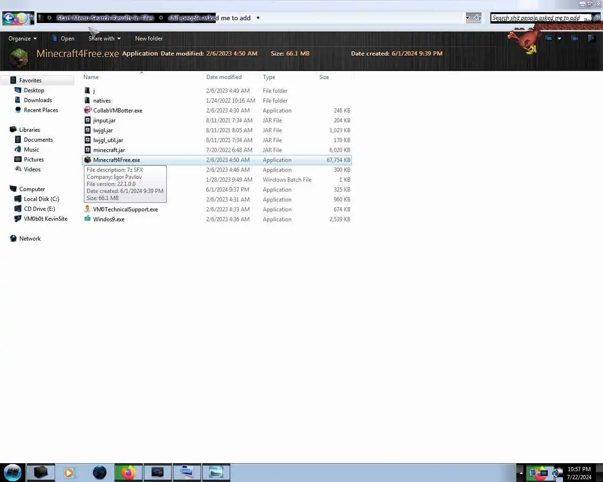Click the '2,539 KB' size value

pyautogui.click(x=340, y=219)
